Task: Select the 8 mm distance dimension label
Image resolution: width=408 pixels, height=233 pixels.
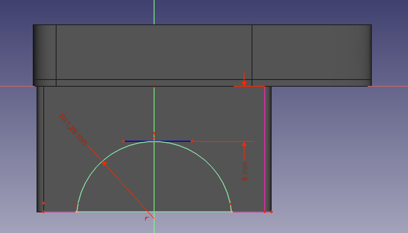Action: point(244,171)
